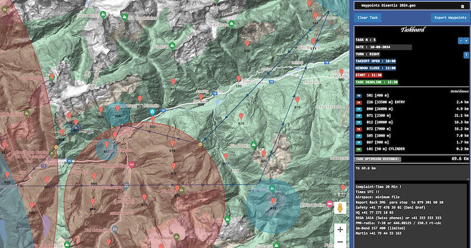Zoom out the map with minus button
The height and width of the screenshot is (248, 471).
click(340, 242)
